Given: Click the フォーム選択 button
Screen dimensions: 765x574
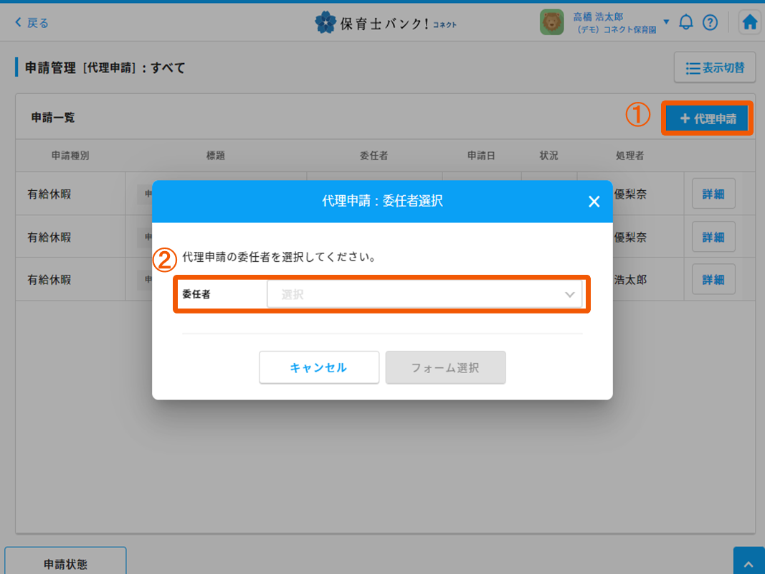Looking at the screenshot, I should click(x=445, y=367).
